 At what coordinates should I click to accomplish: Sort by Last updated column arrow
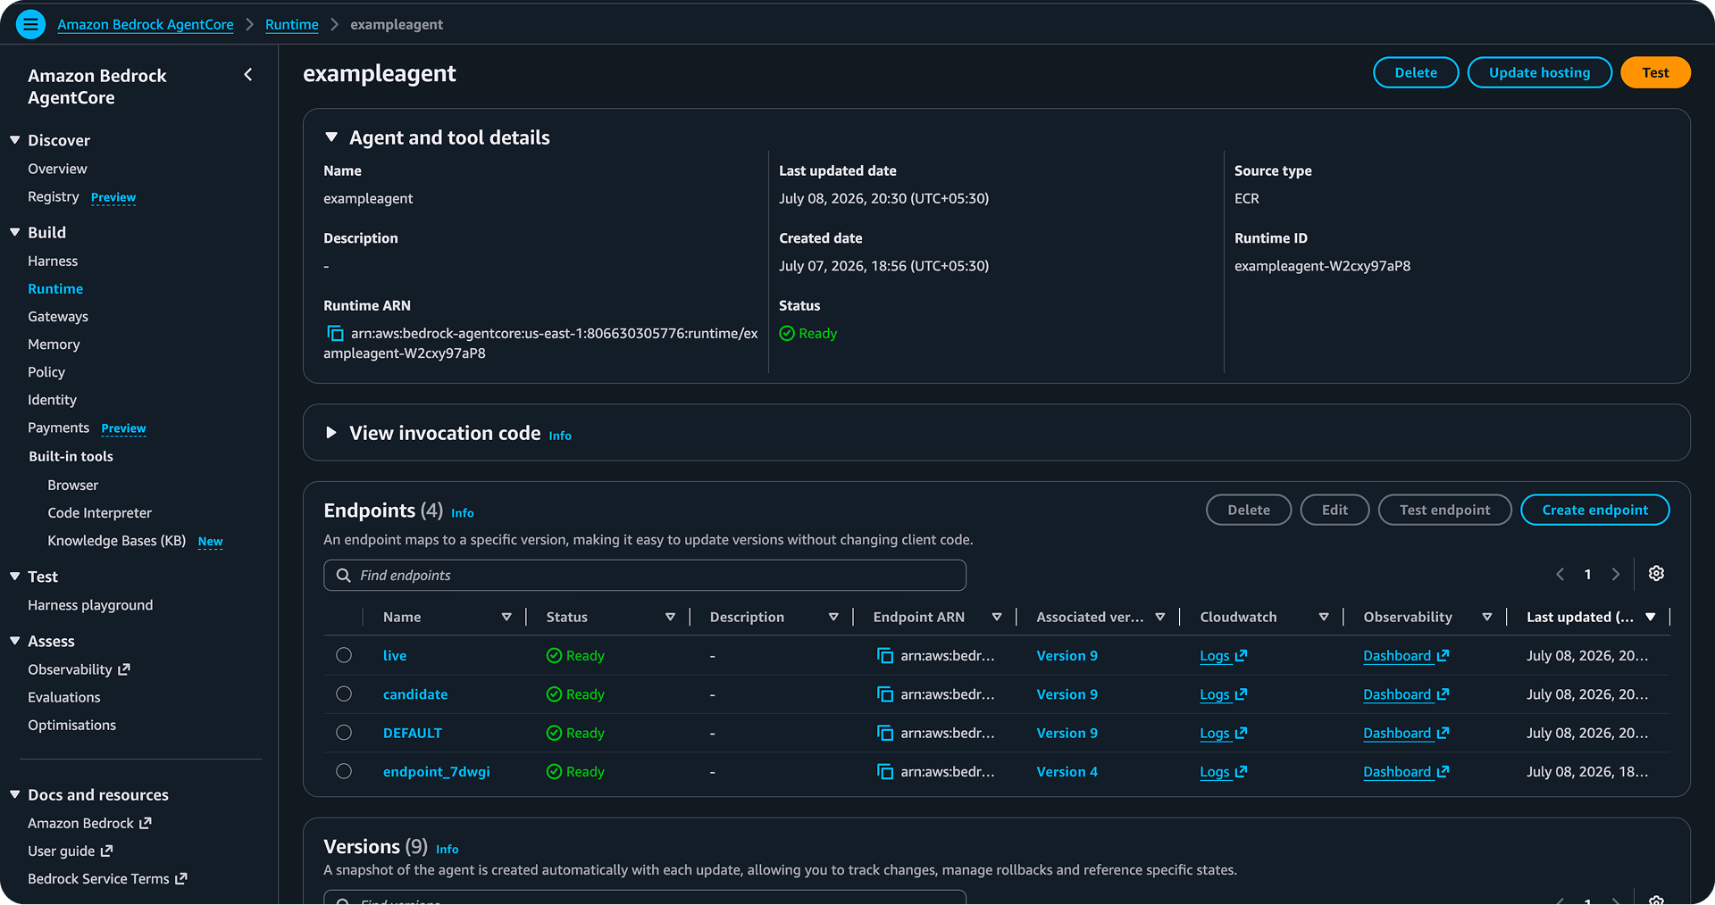(x=1651, y=617)
